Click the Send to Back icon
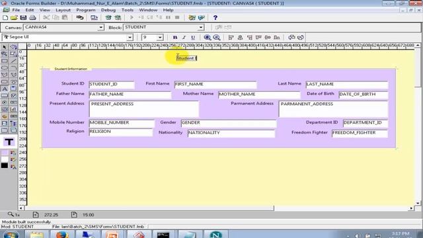 pos(301,38)
